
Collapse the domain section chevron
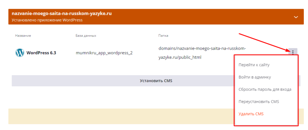click(296, 17)
